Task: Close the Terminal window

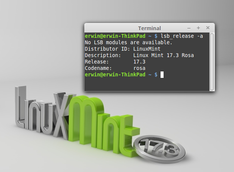Action: (208, 28)
